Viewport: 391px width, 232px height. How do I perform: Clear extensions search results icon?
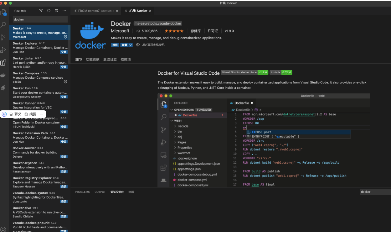point(57,11)
